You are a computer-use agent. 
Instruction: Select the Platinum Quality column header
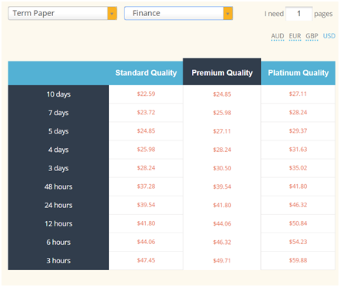click(x=298, y=73)
